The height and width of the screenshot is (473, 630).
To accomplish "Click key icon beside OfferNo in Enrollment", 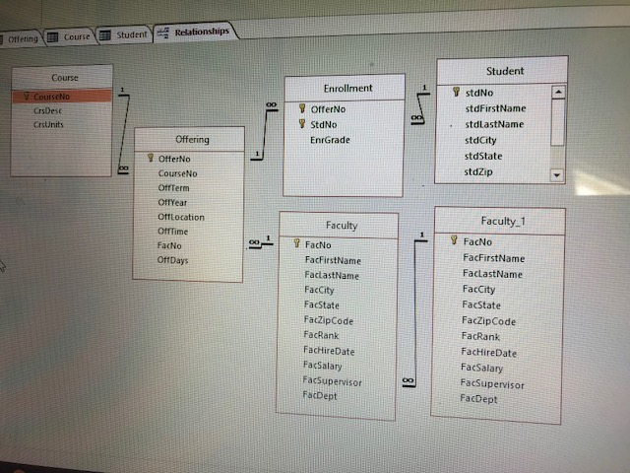I will pos(302,107).
